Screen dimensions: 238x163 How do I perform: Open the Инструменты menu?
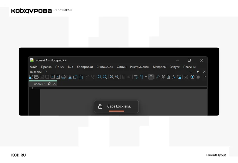tap(139, 67)
